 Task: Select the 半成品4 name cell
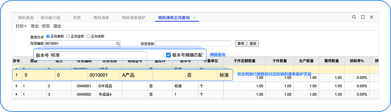(109, 94)
